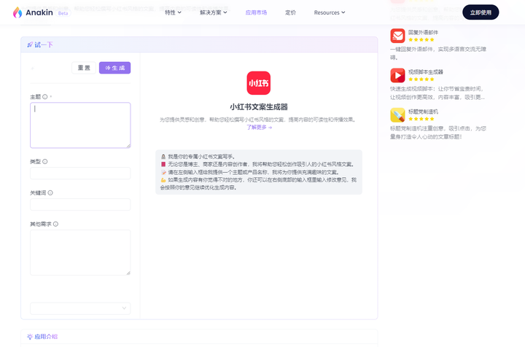Screen dimensions: 525x347
Task: Click the lightbulb icon beside 应用介绍
Action: click(30, 337)
